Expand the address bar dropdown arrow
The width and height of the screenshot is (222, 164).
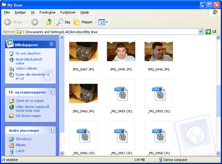point(201,32)
